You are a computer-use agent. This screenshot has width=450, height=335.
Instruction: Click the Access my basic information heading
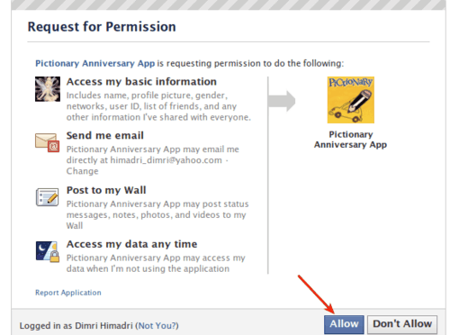[x=141, y=82]
